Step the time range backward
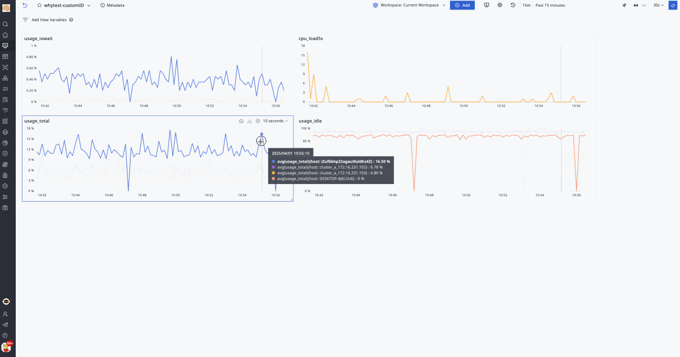 tap(636, 5)
